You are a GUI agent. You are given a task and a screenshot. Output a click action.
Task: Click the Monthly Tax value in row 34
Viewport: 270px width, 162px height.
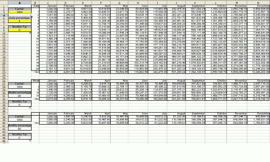[19, 105]
